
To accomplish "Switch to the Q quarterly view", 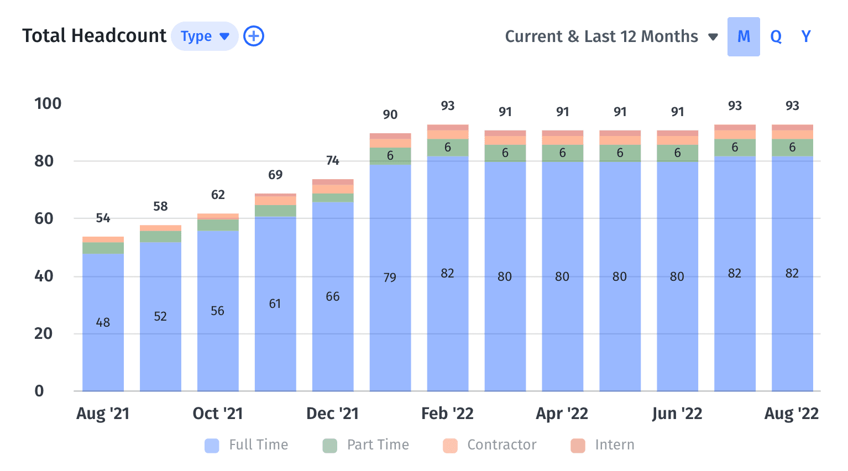I will [776, 36].
